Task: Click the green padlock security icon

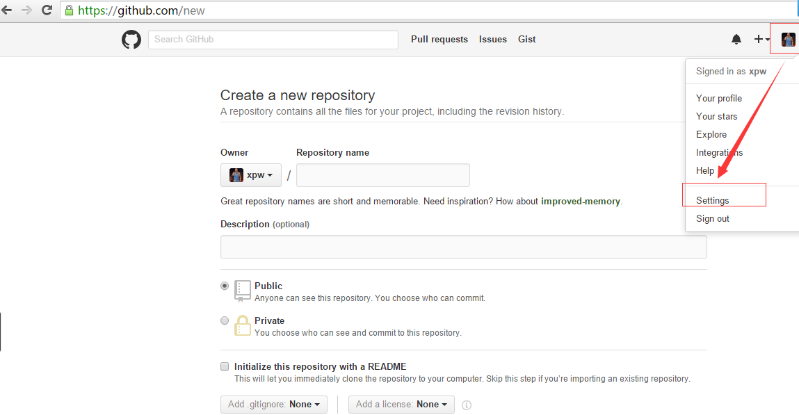Action: pyautogui.click(x=69, y=10)
